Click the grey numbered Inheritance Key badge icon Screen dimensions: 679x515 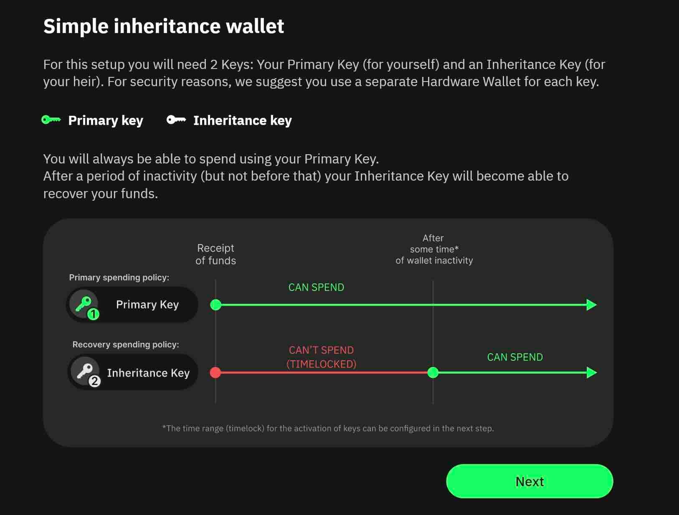pyautogui.click(x=86, y=372)
